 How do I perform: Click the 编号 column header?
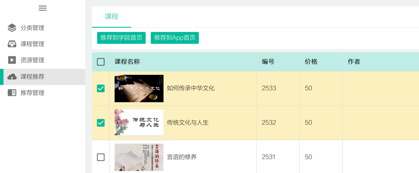coord(268,62)
